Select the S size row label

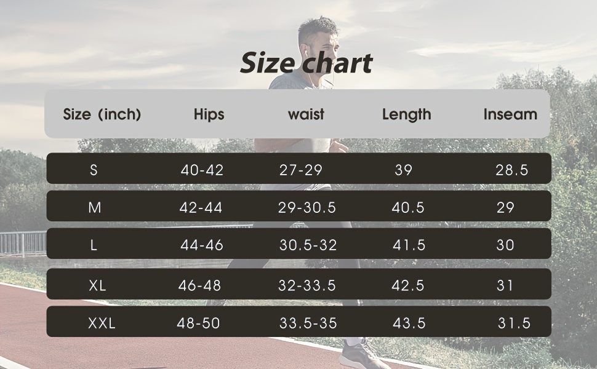pos(94,170)
